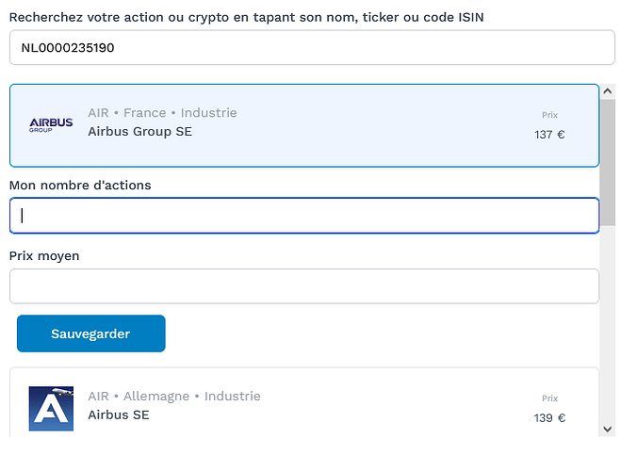Viewport: 621px width, 471px height.
Task: Click the 139 € price text
Action: [x=549, y=418]
